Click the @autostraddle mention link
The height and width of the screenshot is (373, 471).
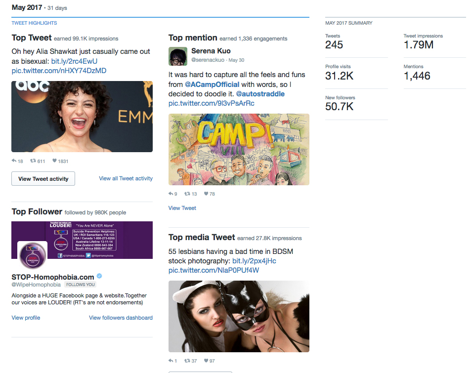pos(260,94)
